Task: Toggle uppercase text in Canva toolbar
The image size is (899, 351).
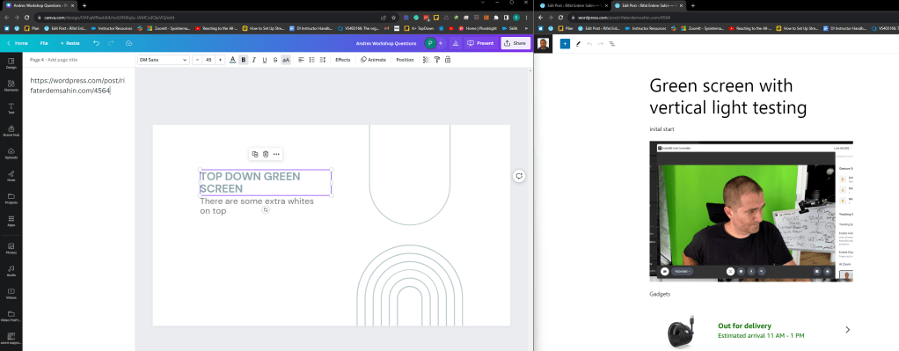Action: coord(286,60)
